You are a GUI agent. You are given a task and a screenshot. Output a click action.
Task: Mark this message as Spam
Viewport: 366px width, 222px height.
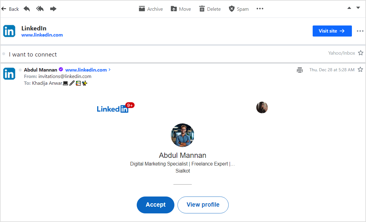click(x=238, y=9)
